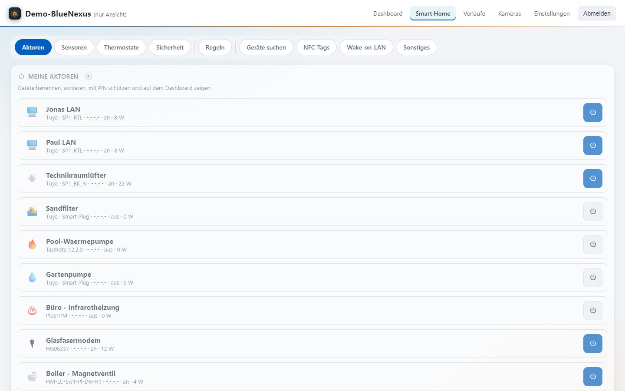
Task: Turn on the Büro - Infrarotheizung
Action: [593, 311]
